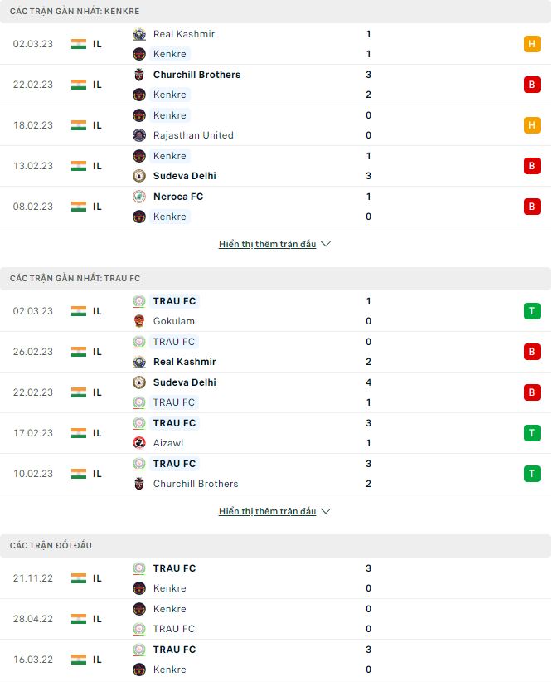Open the Neroca FC team crest
Screen dimensions: 553x682
pyautogui.click(x=139, y=197)
